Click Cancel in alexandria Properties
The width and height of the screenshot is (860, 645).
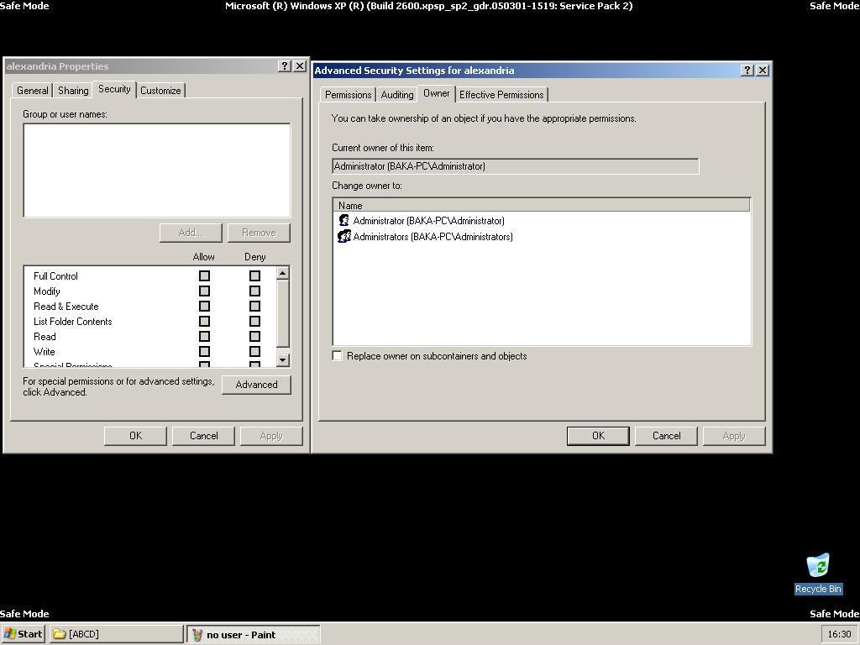(x=203, y=436)
